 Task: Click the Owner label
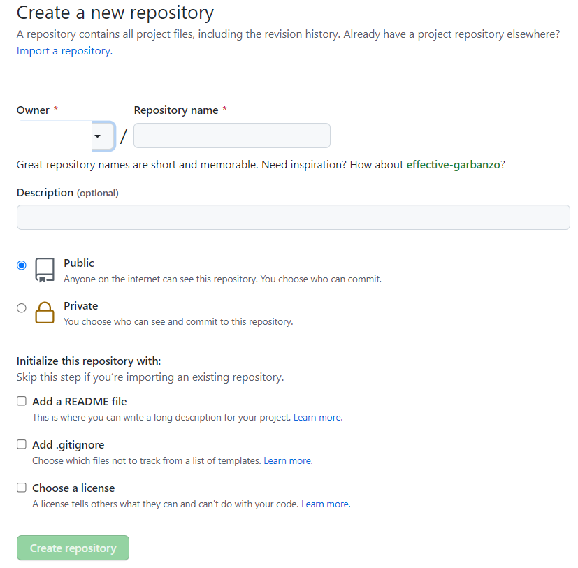coord(33,110)
